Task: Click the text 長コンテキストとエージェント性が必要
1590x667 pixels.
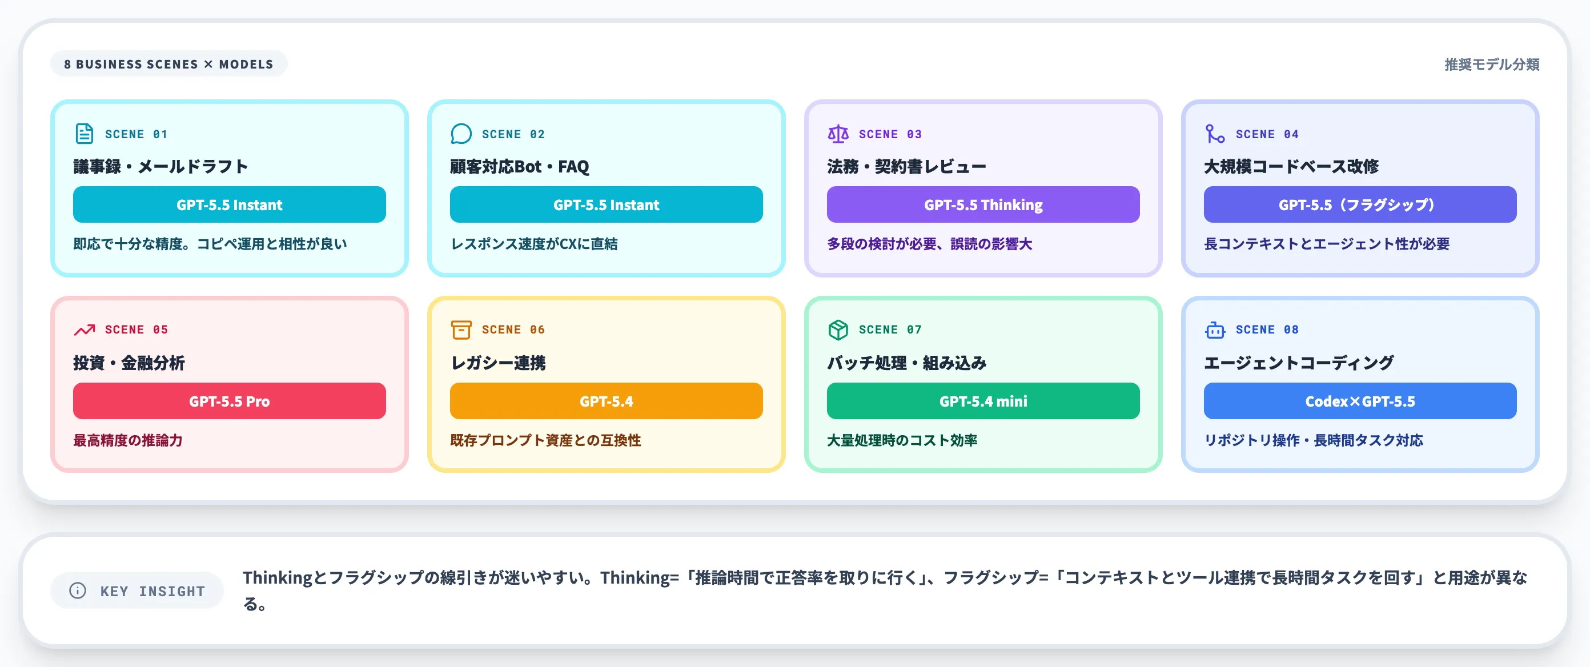Action: pos(1327,244)
